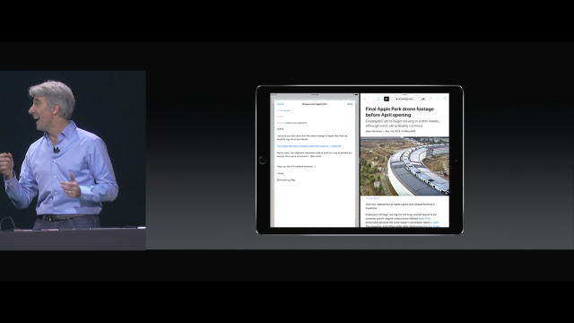Send the Mail message
Viewport: 574px width, 323px height.
350,104
